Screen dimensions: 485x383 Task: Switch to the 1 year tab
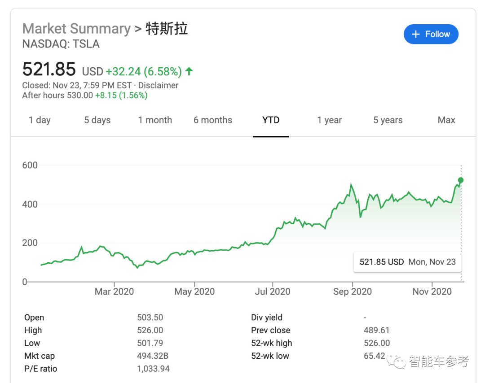coord(330,120)
